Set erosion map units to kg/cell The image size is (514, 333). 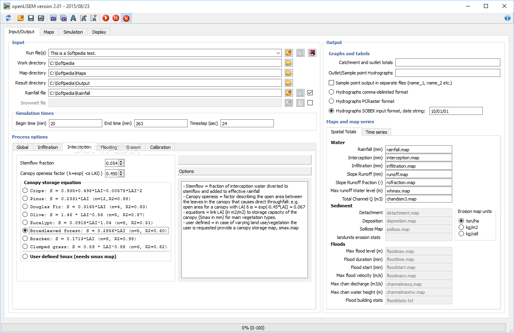click(x=468, y=233)
